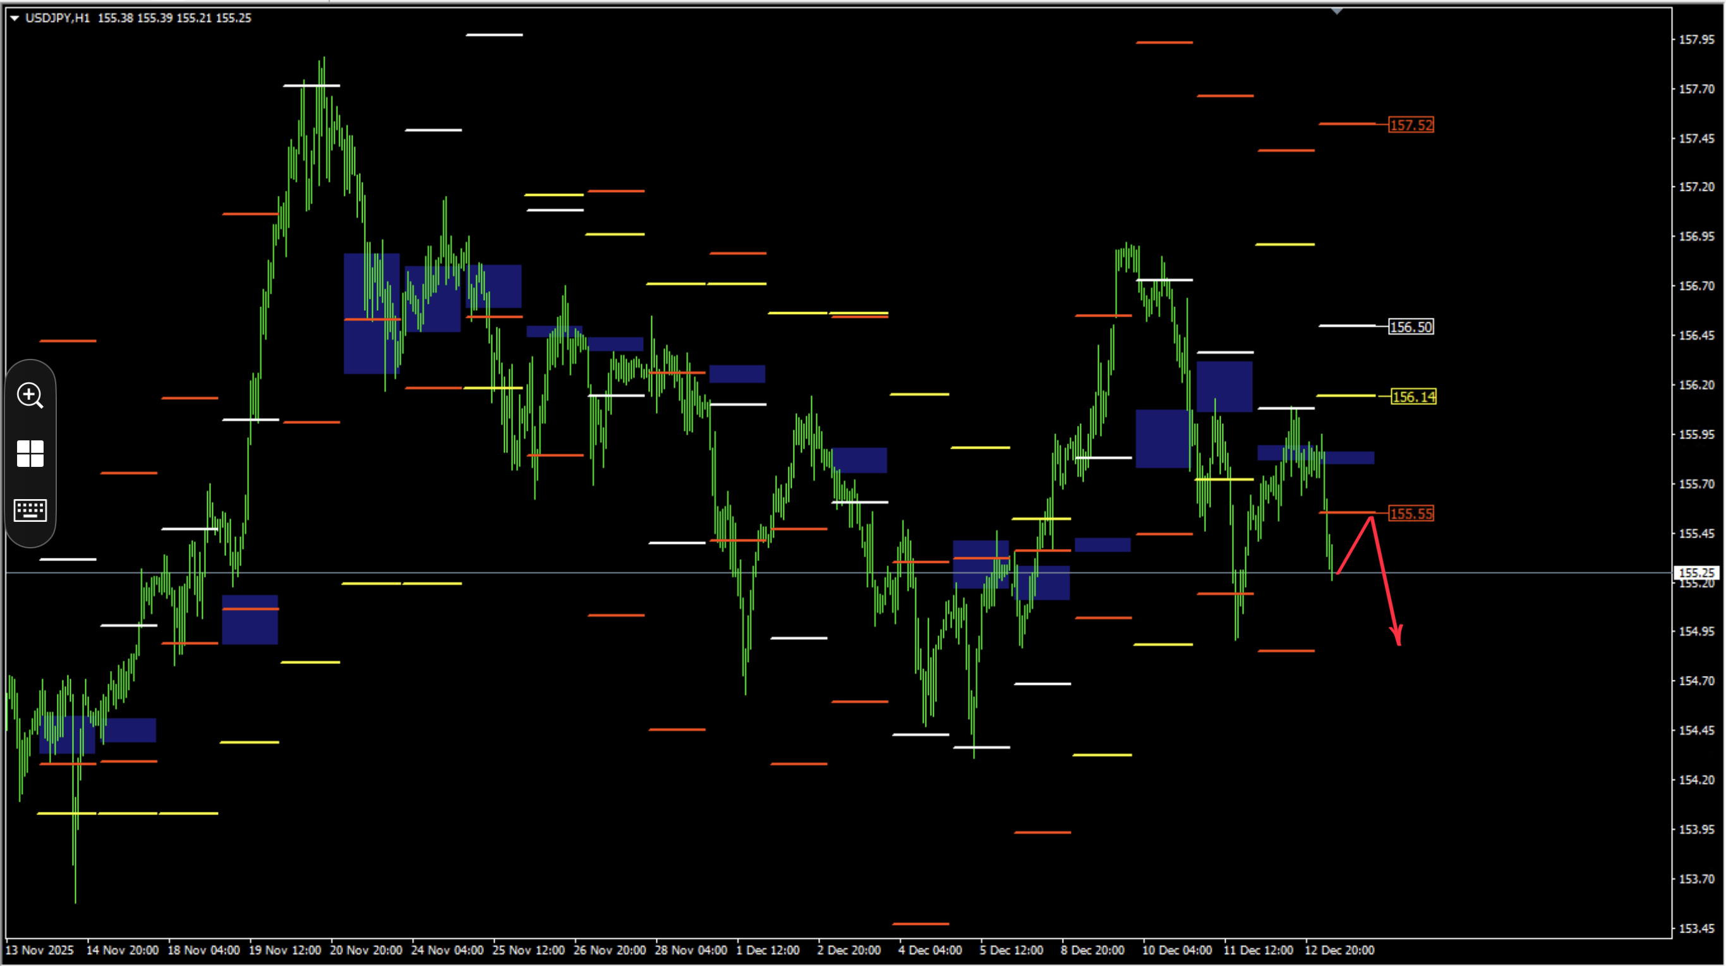1726x966 pixels.
Task: Click the USDJPY,H1 symbol title text
Action: 57,18
